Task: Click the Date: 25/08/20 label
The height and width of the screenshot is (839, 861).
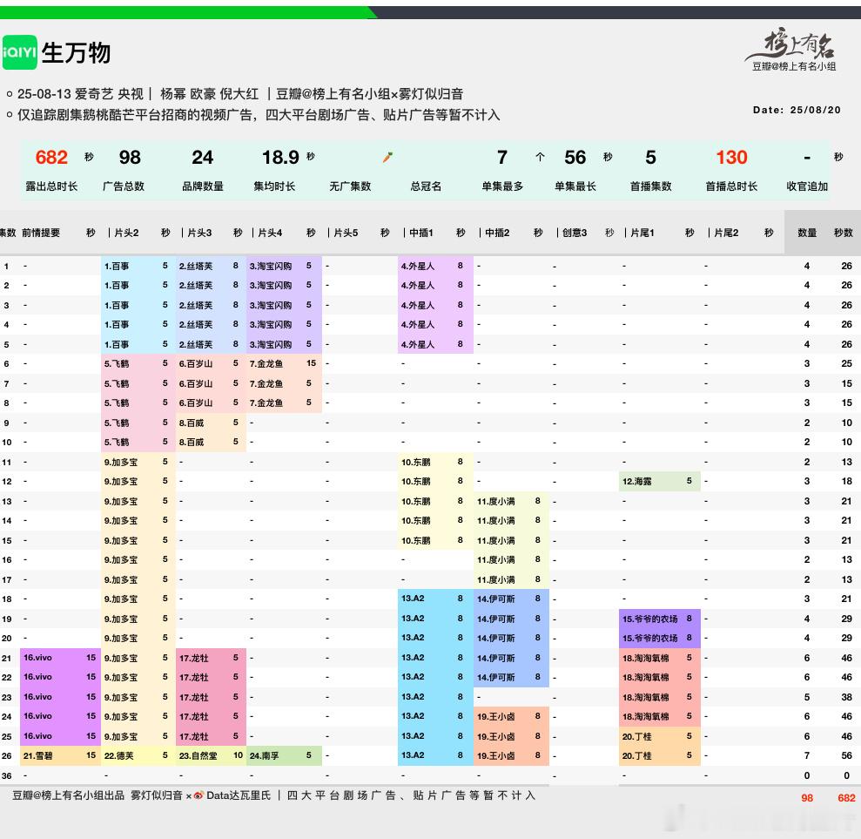Action: coord(797,110)
